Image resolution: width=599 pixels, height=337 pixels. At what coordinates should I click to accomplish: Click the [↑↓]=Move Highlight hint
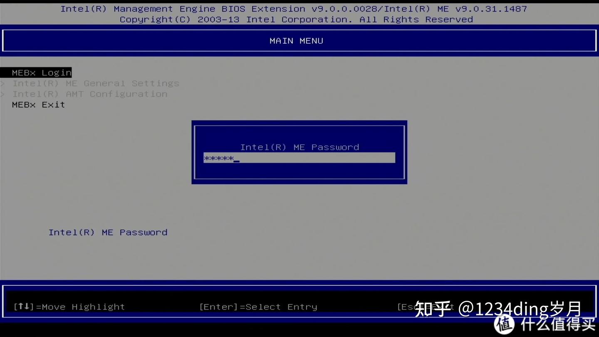click(70, 307)
